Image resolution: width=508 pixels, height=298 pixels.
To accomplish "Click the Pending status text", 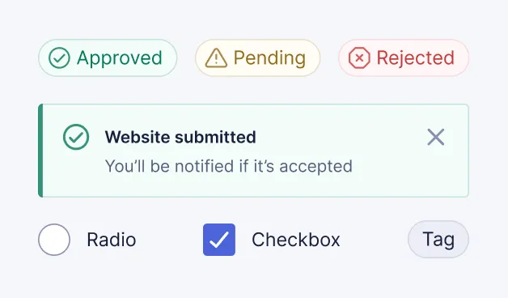I will [x=269, y=58].
